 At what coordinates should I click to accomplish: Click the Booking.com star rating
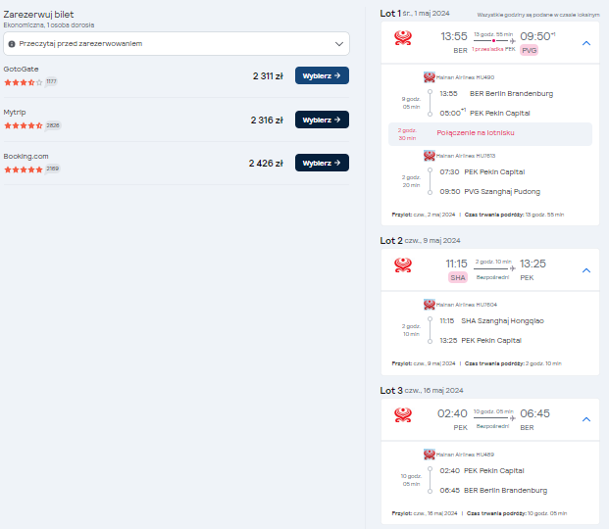click(23, 169)
